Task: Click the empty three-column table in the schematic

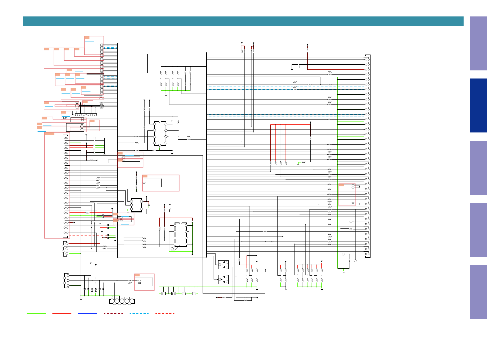Action: [x=142, y=63]
